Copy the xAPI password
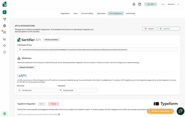 [61, 90]
